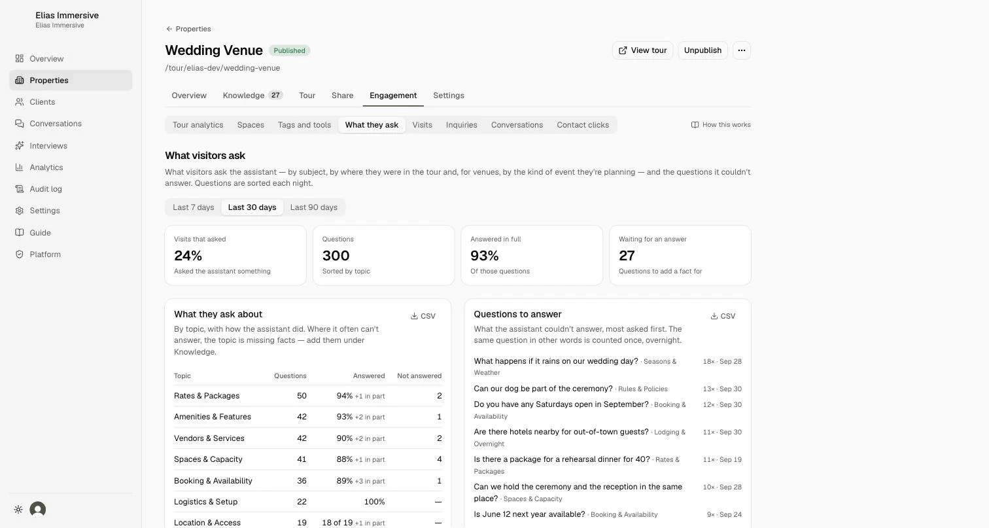Select the Last 30 days range
The height and width of the screenshot is (528, 989).
[252, 207]
